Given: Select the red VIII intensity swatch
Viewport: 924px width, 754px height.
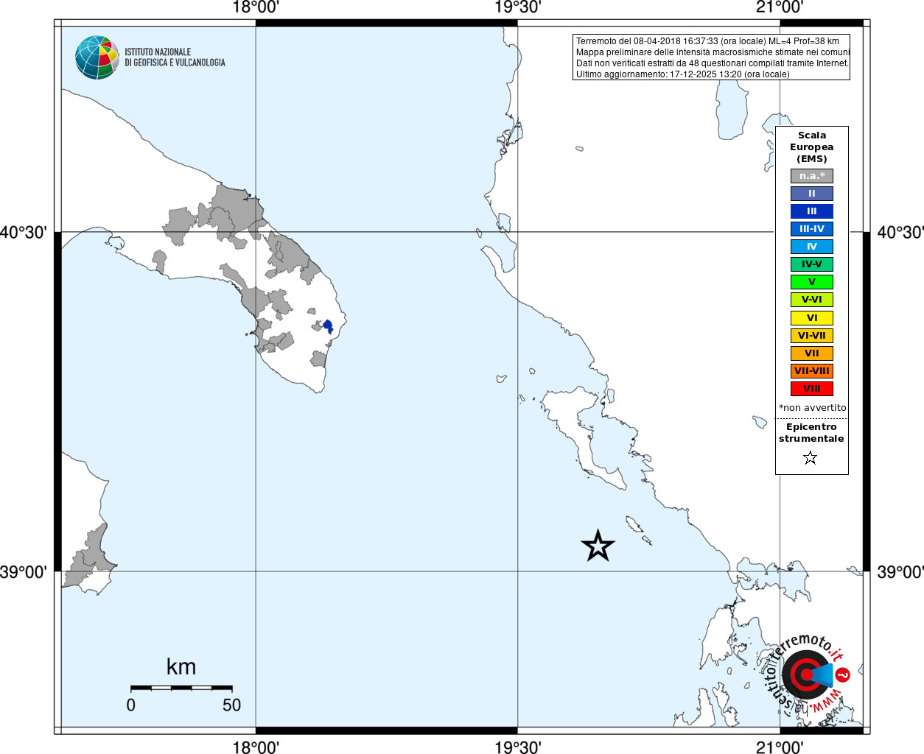Looking at the screenshot, I should (812, 389).
